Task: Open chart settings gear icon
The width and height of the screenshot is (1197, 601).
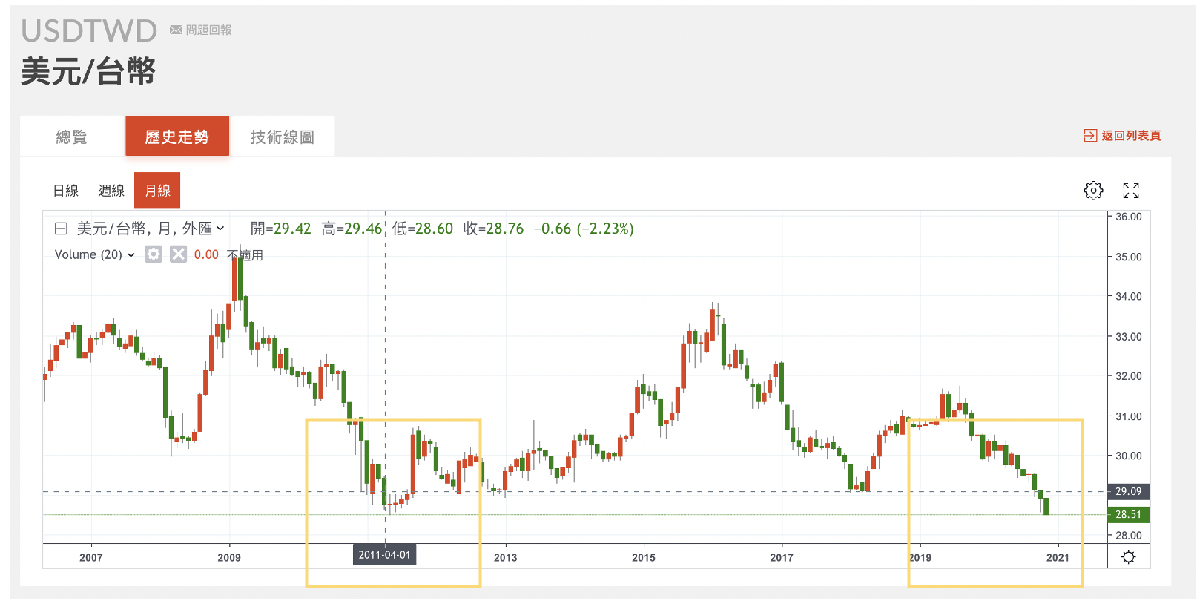Action: [x=1093, y=191]
